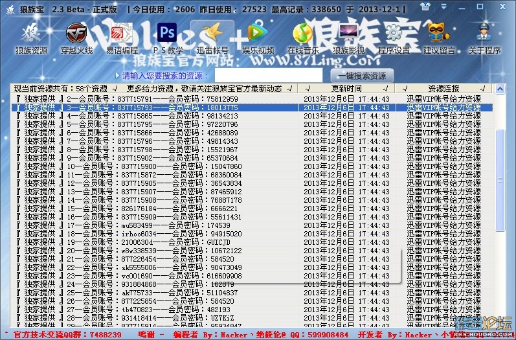This screenshot has height=340, width=516.
Task: Select the 独家提供 row numbered 21
Action: click(252, 259)
